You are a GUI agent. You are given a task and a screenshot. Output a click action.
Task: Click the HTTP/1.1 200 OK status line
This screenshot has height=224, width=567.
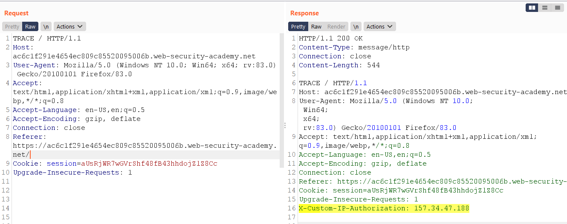330,38
